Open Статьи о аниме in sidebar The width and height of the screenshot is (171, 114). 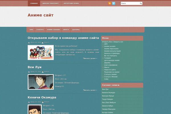click(x=110, y=74)
